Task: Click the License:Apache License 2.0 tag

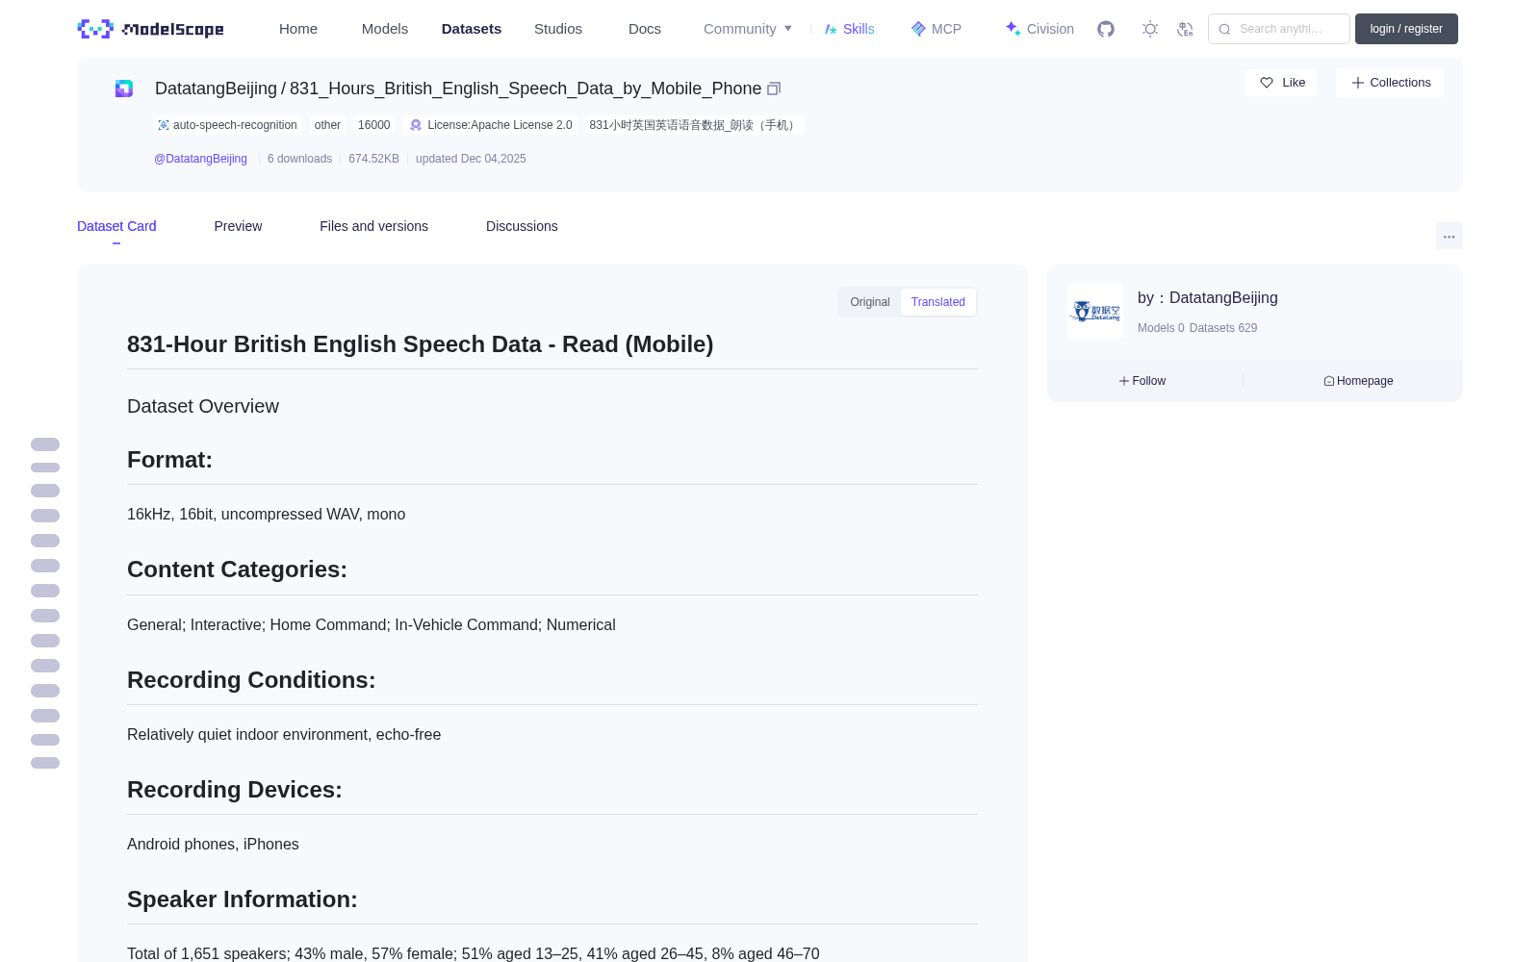Action: click(x=491, y=125)
